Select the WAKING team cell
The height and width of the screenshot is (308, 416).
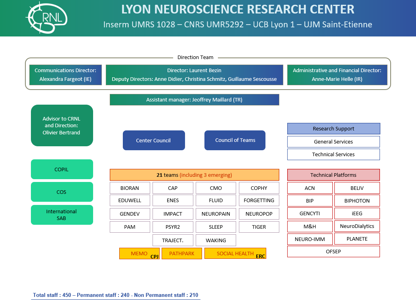click(216, 240)
